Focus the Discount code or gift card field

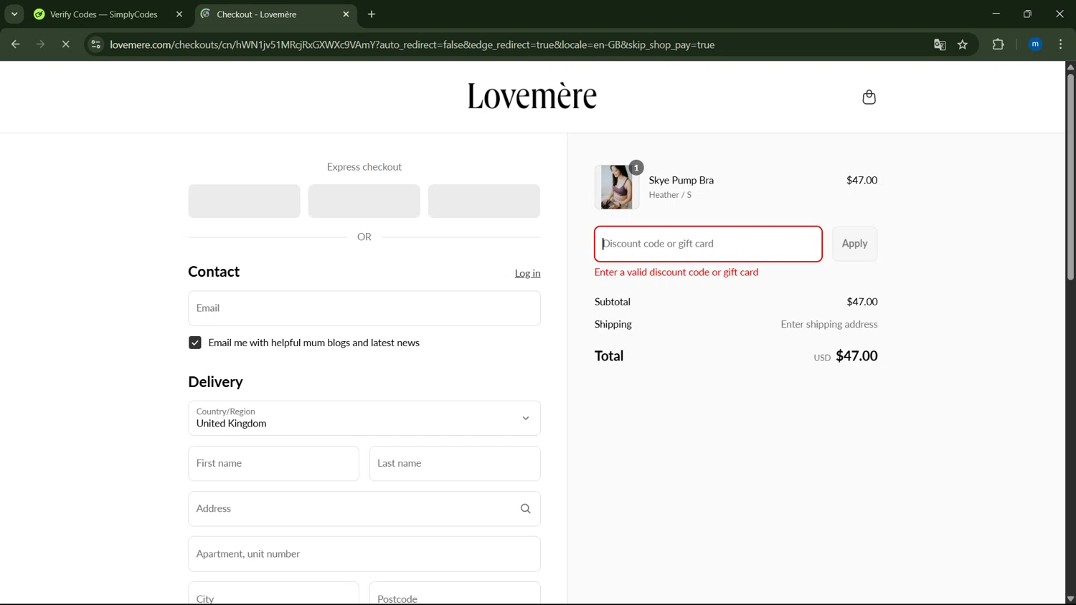[708, 244]
